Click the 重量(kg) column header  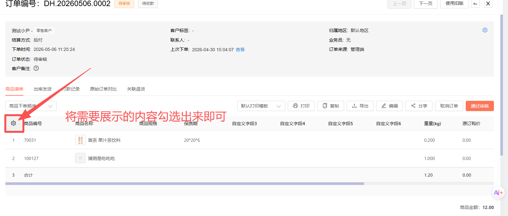click(x=432, y=124)
